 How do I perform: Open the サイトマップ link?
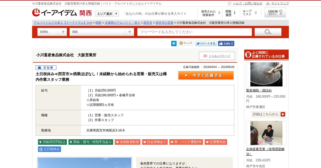point(280,3)
